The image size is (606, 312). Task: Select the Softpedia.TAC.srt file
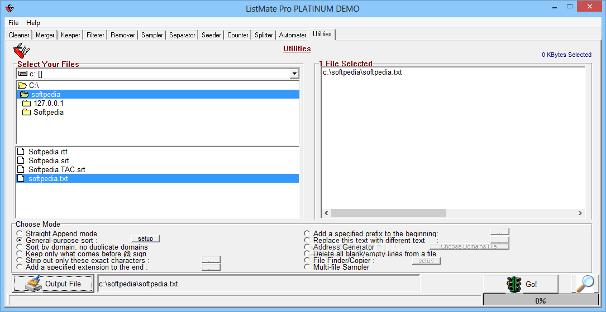pyautogui.click(x=158, y=169)
